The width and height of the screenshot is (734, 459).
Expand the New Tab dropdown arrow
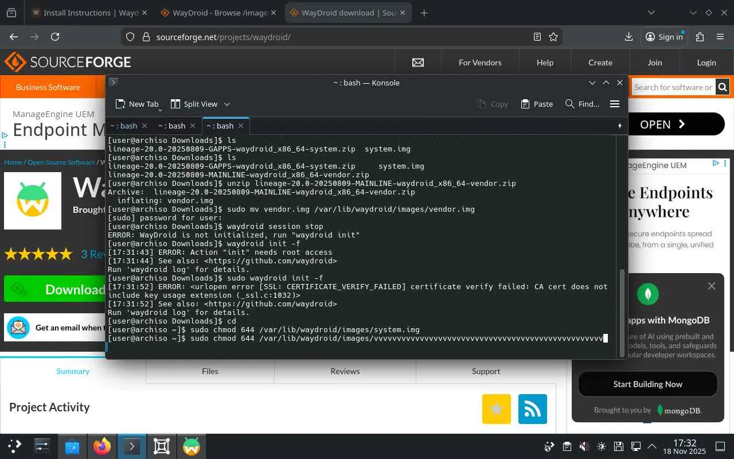160,108
